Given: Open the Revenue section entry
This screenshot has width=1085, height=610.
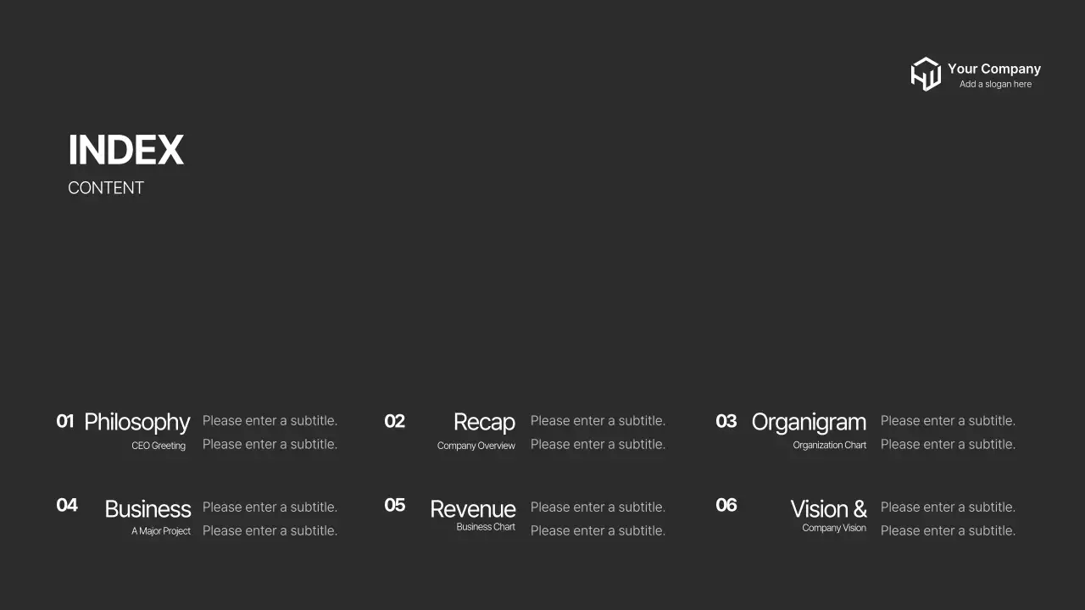Looking at the screenshot, I should 473,508.
